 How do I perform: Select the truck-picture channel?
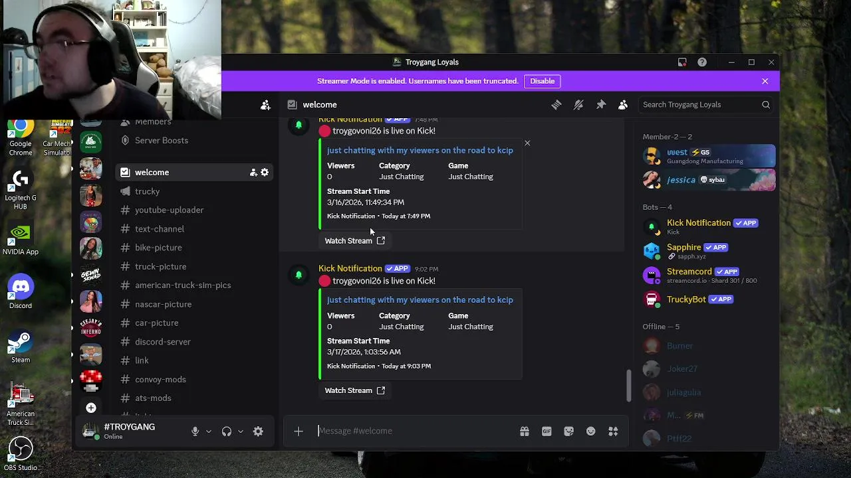(193, 266)
